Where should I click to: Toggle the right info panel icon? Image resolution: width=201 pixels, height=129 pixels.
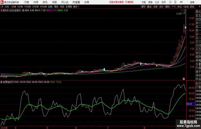(185, 11)
